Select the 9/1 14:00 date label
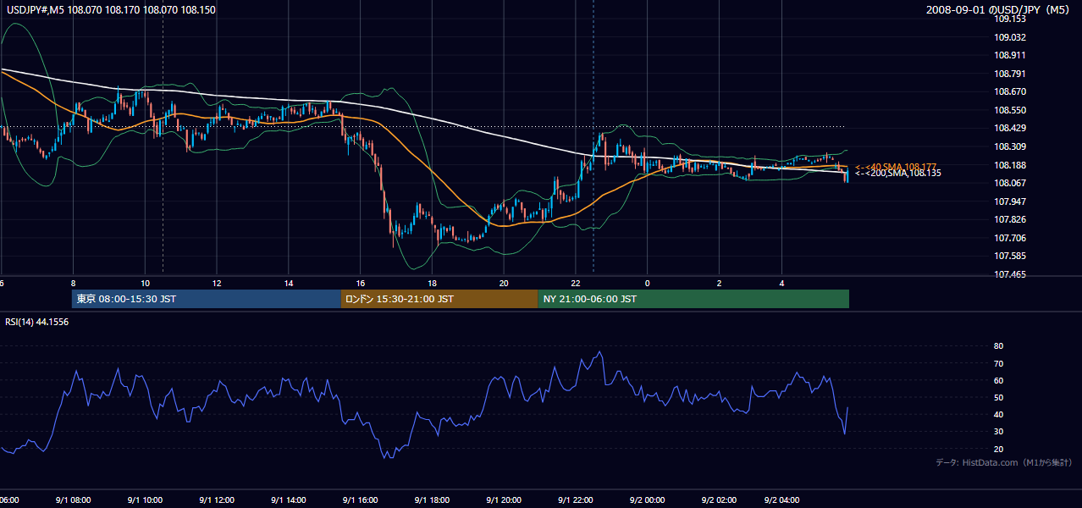1082x508 pixels. point(289,500)
